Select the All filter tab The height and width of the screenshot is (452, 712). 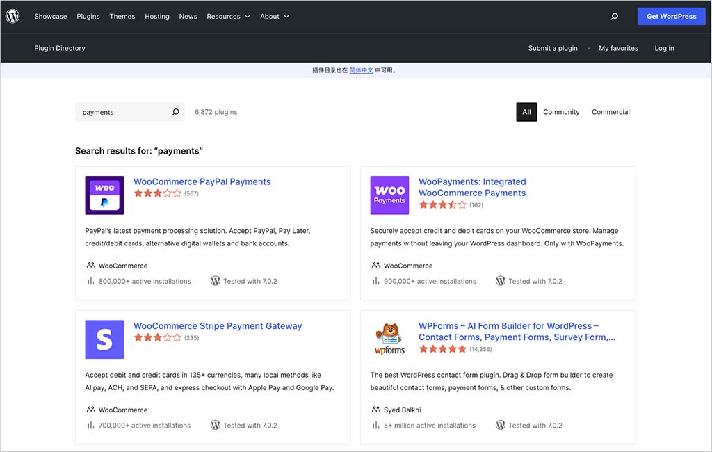coord(526,112)
